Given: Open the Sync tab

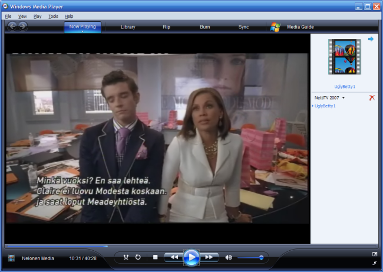Looking at the screenshot, I should click(243, 27).
